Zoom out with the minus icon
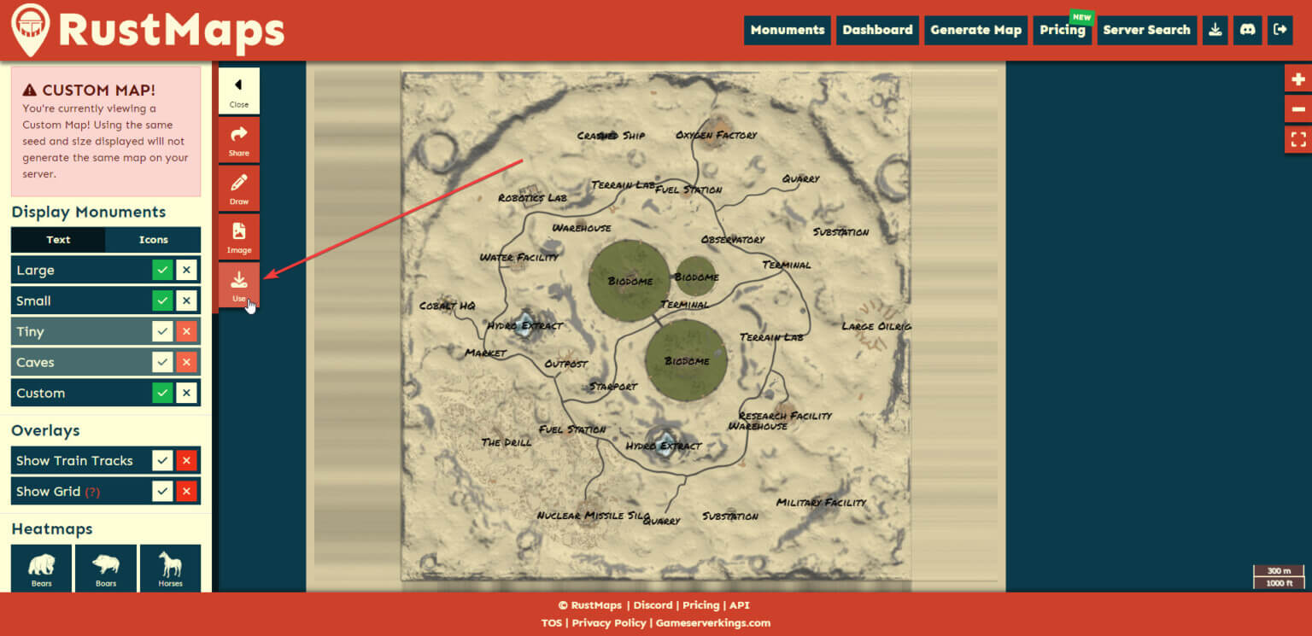This screenshot has height=636, width=1312. 1298,109
